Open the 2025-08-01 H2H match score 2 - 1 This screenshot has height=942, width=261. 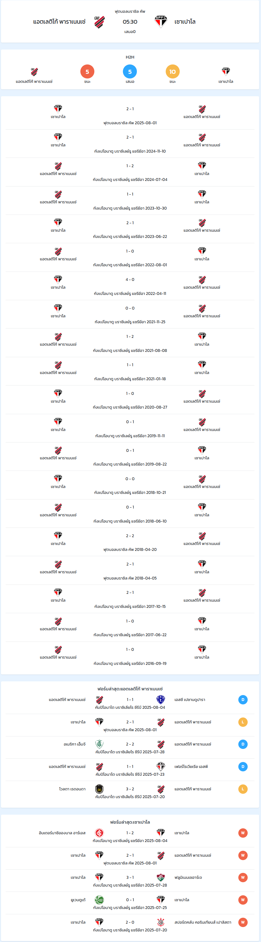tap(130, 109)
